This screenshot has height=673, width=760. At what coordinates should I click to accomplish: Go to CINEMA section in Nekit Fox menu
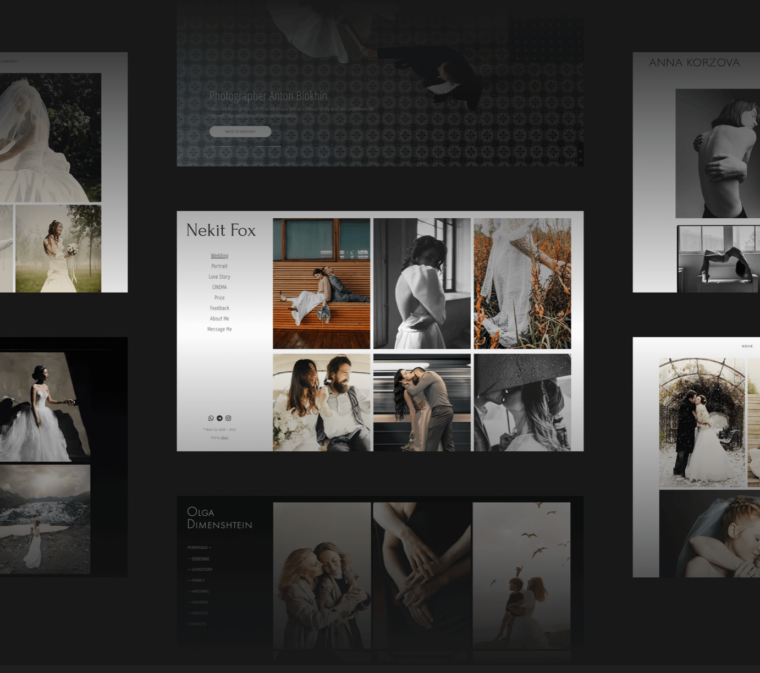pos(219,287)
